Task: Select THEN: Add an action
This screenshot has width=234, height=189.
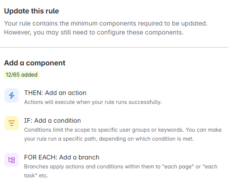Action: point(55,93)
